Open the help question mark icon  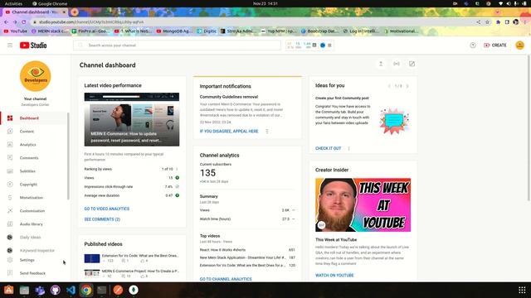tap(473, 45)
